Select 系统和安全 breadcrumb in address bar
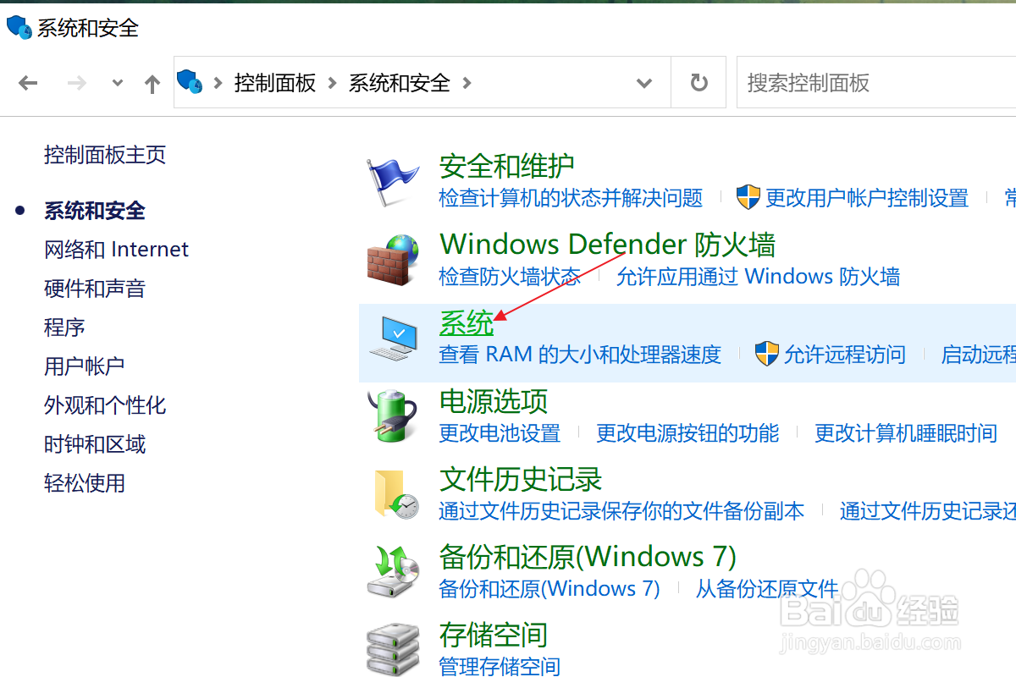 pyautogui.click(x=400, y=83)
